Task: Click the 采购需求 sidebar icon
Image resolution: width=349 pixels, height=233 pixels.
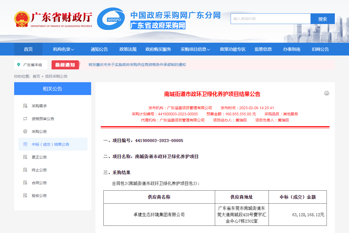Action: (25, 106)
